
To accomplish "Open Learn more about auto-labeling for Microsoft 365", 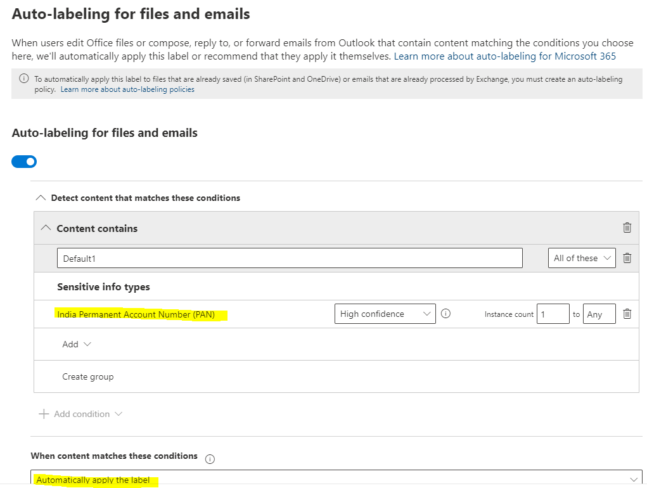I will coord(504,56).
